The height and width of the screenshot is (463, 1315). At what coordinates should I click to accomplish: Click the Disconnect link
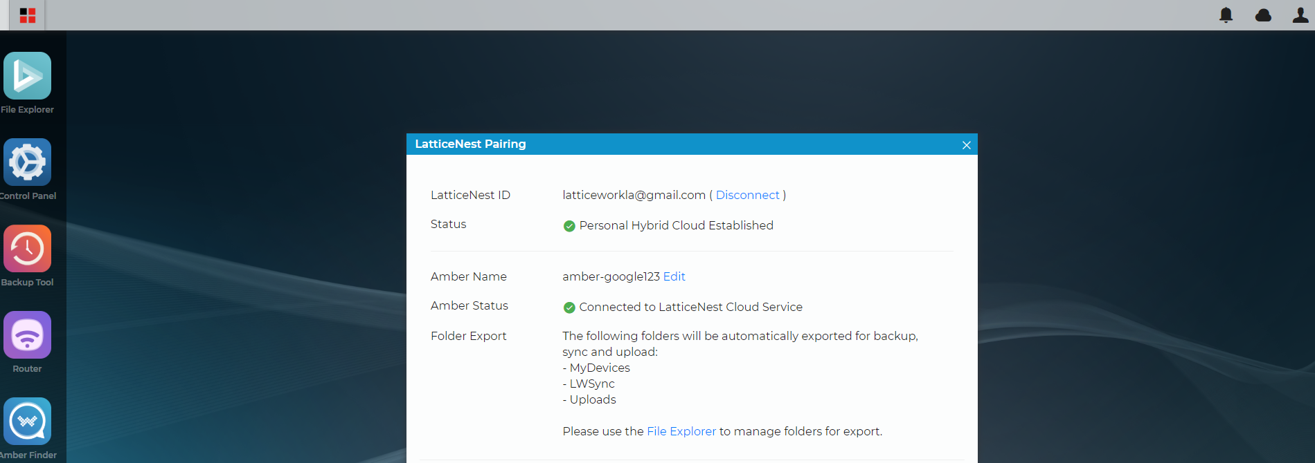(x=747, y=195)
